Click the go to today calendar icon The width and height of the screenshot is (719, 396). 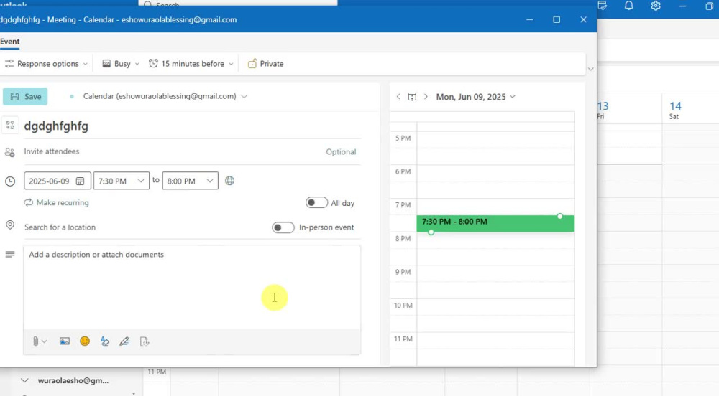412,96
